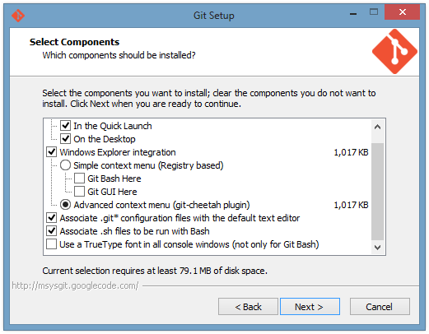
Task: Select Simple context menu radio button
Action: point(65,165)
